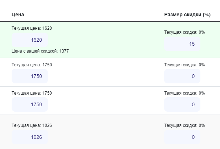This screenshot has width=220, height=149.
Task: Click the price input showing 1026
Action: coord(30,137)
